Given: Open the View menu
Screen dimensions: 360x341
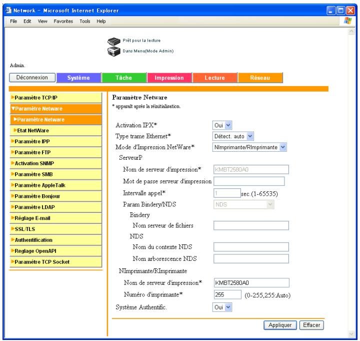Looking at the screenshot, I should point(42,21).
